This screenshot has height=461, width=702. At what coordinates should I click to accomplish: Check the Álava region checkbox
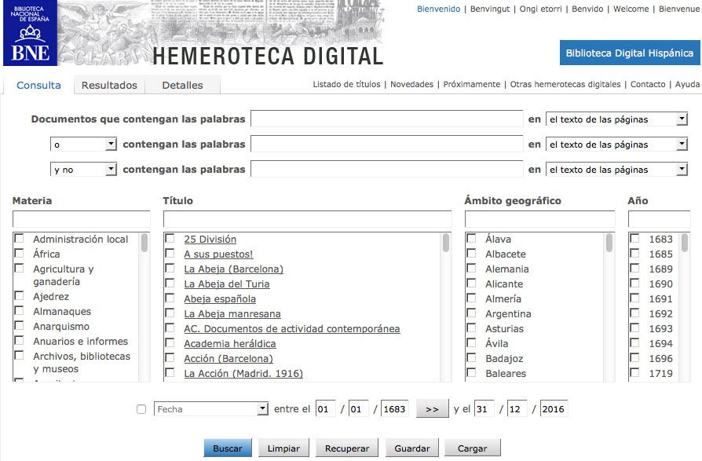click(x=471, y=239)
